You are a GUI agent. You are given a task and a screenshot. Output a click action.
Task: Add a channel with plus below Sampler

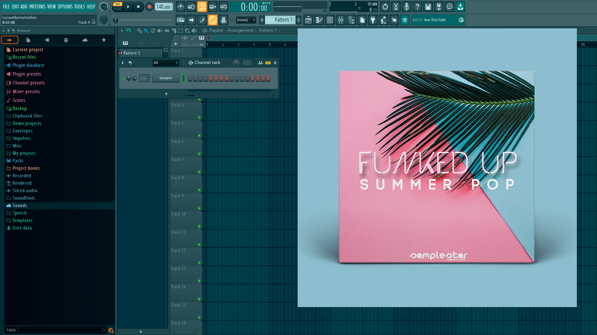[166, 94]
